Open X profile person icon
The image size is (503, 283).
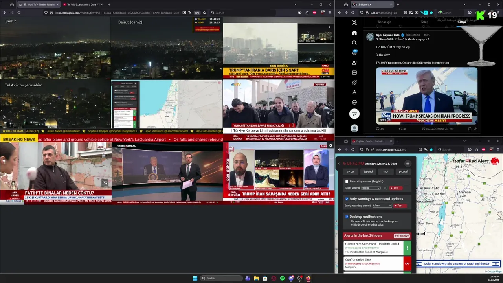(354, 92)
